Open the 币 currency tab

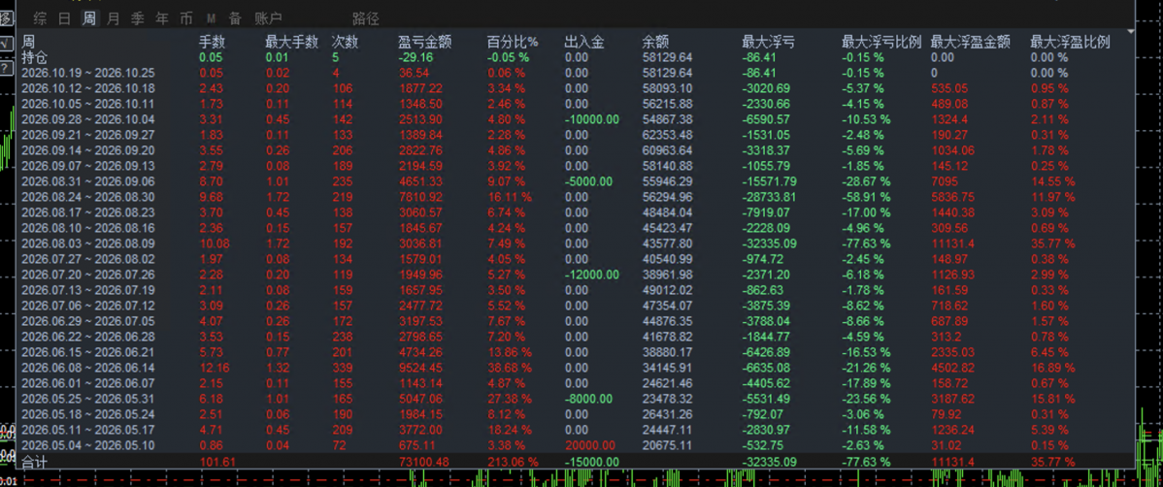(x=186, y=17)
